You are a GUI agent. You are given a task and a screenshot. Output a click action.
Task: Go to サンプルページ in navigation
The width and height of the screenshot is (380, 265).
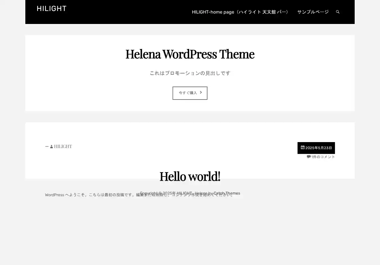click(x=313, y=12)
